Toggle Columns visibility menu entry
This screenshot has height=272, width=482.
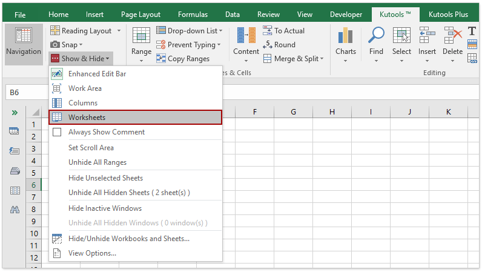click(x=136, y=103)
